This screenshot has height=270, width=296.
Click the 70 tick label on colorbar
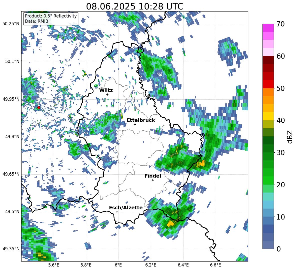tap(280, 24)
